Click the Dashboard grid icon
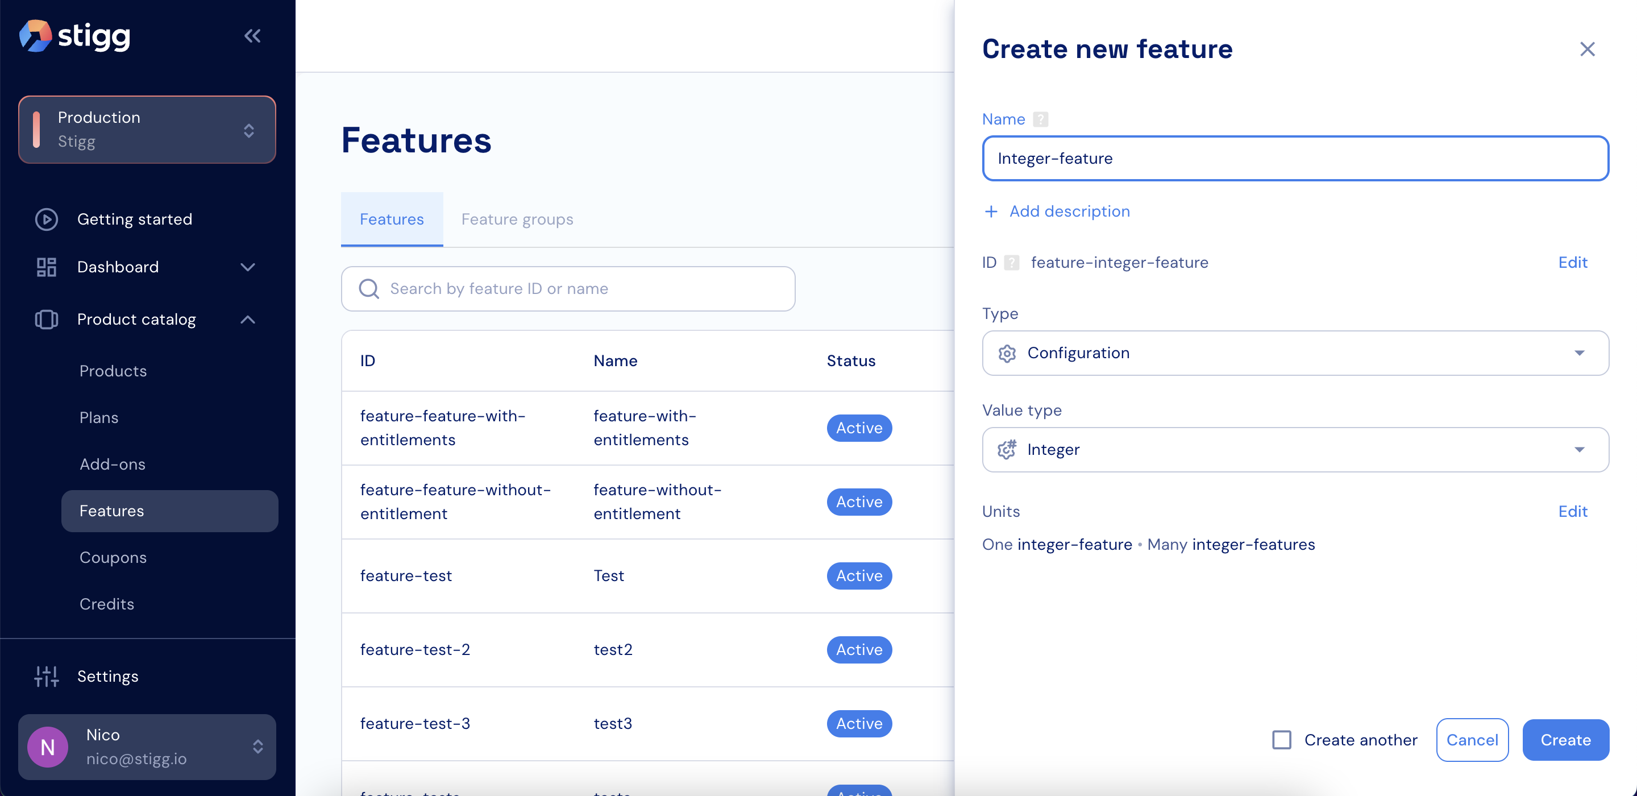Image resolution: width=1637 pixels, height=796 pixels. point(47,267)
